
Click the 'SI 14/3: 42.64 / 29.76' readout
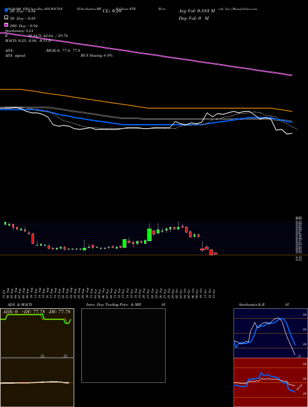(x=48, y=36)
